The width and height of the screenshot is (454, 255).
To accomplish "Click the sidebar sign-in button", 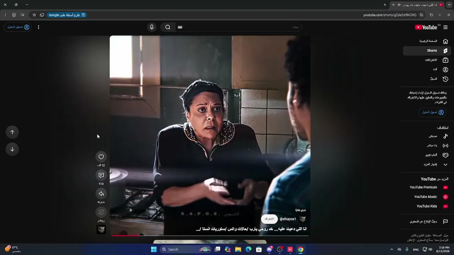I will [x=432, y=112].
